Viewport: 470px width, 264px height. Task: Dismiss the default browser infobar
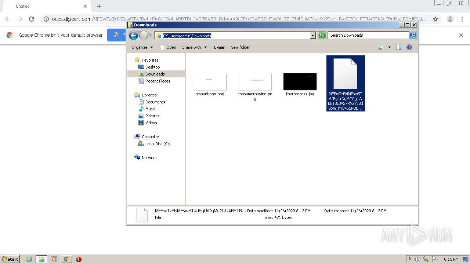(x=461, y=35)
